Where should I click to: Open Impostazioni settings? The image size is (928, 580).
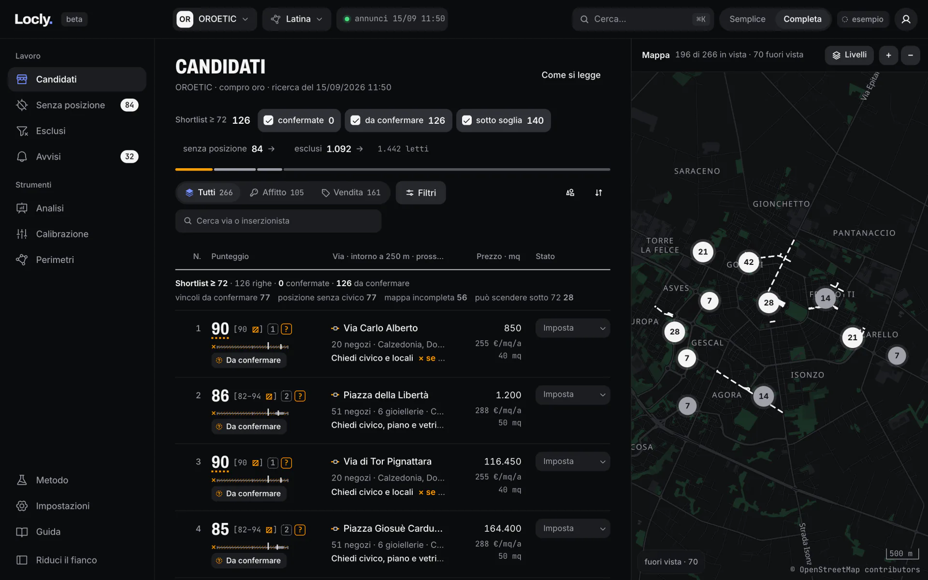77,506
